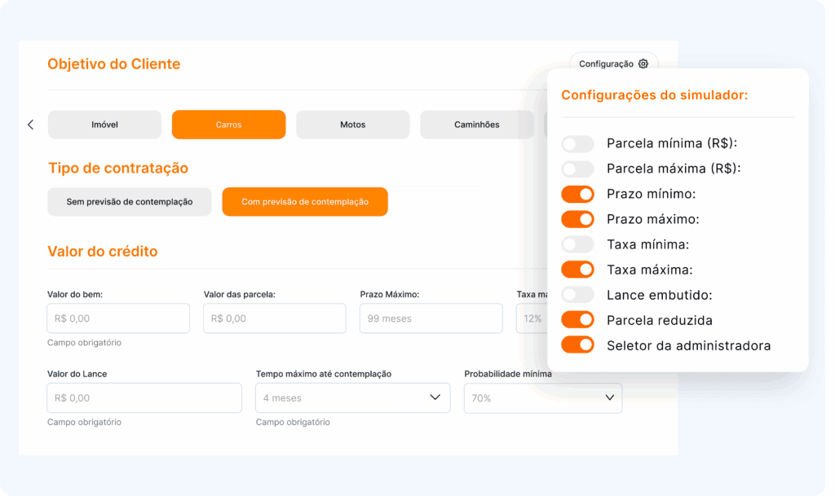Click the Valor do bem input field
Screen dimensions: 835x496
click(118, 318)
